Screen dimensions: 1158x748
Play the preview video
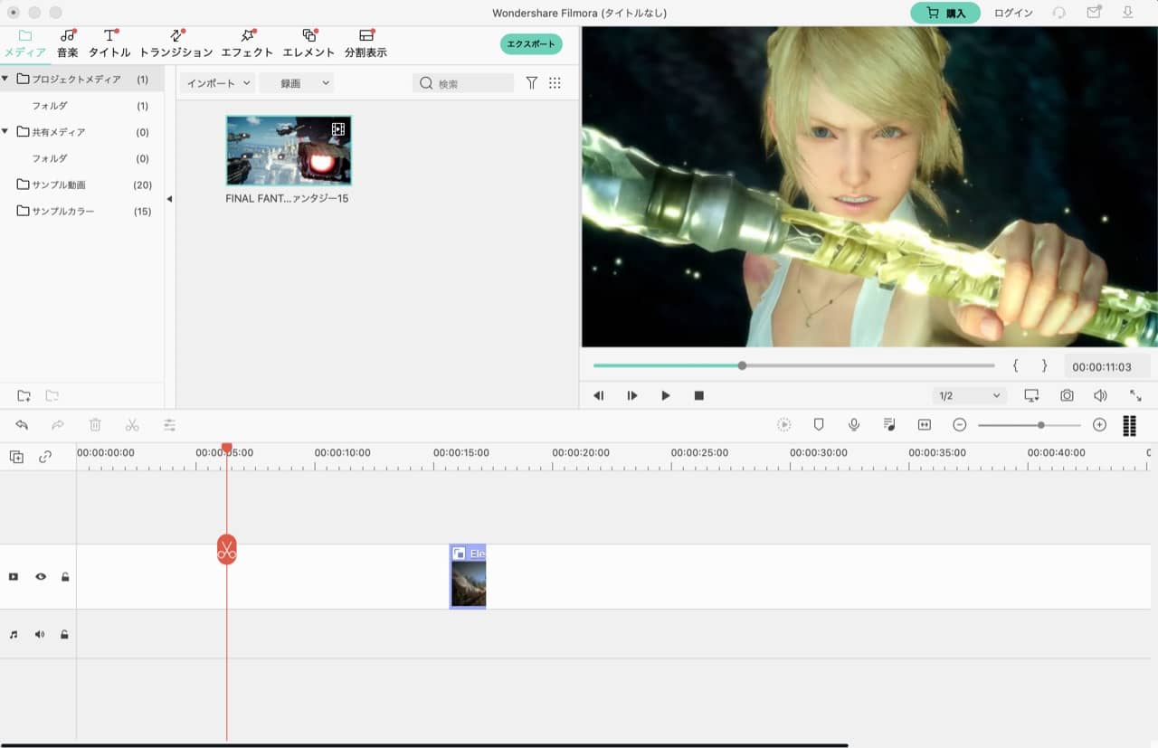coord(666,395)
